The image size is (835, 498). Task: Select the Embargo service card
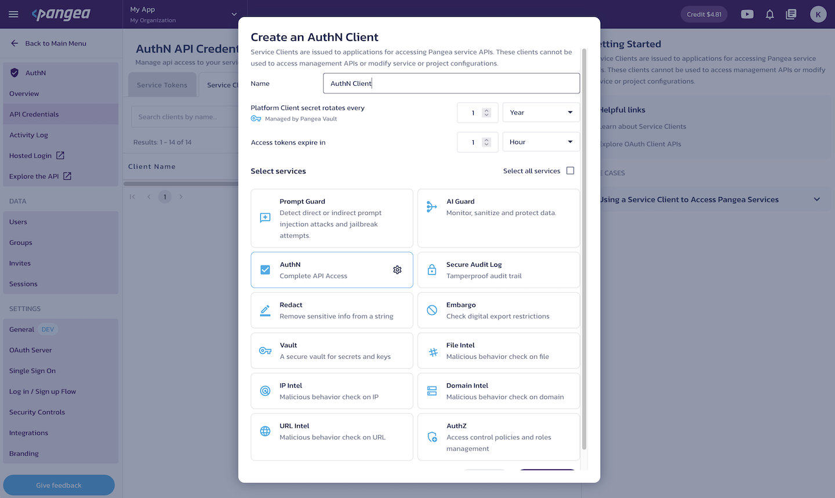click(x=499, y=310)
